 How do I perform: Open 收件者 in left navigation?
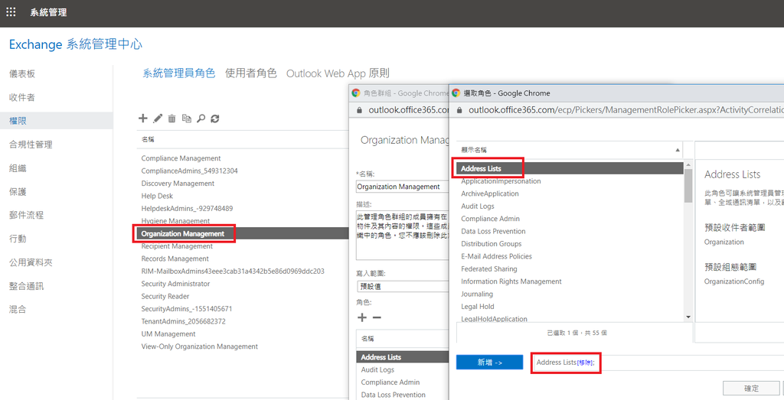click(x=22, y=97)
